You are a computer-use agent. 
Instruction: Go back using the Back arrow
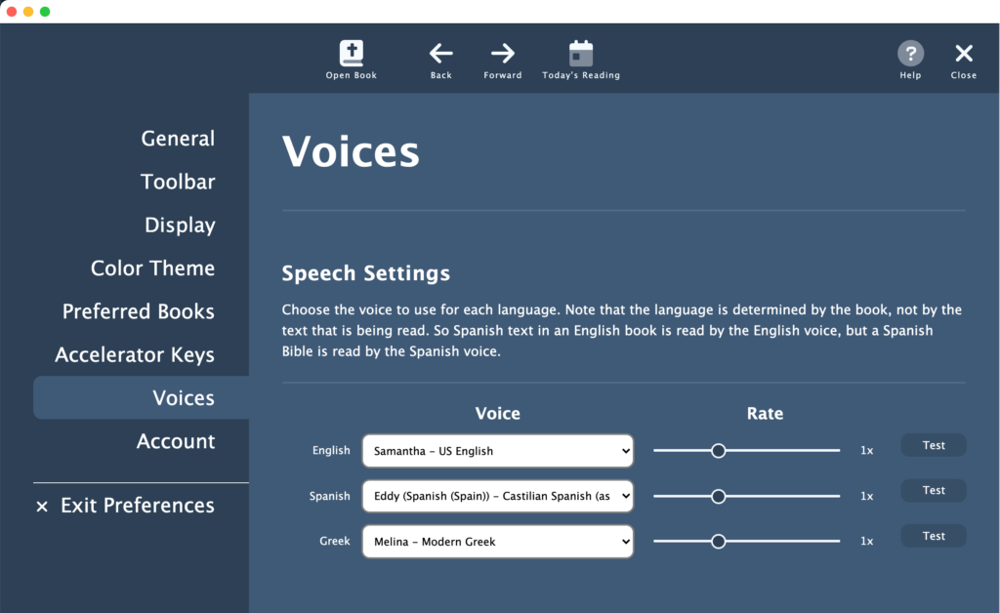440,54
